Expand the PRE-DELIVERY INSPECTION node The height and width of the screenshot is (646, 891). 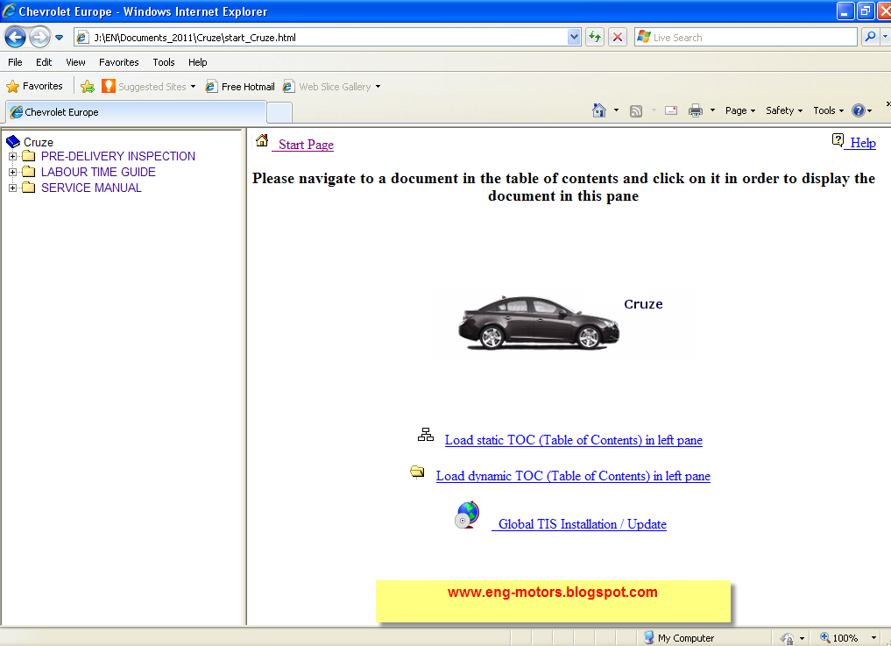point(12,156)
